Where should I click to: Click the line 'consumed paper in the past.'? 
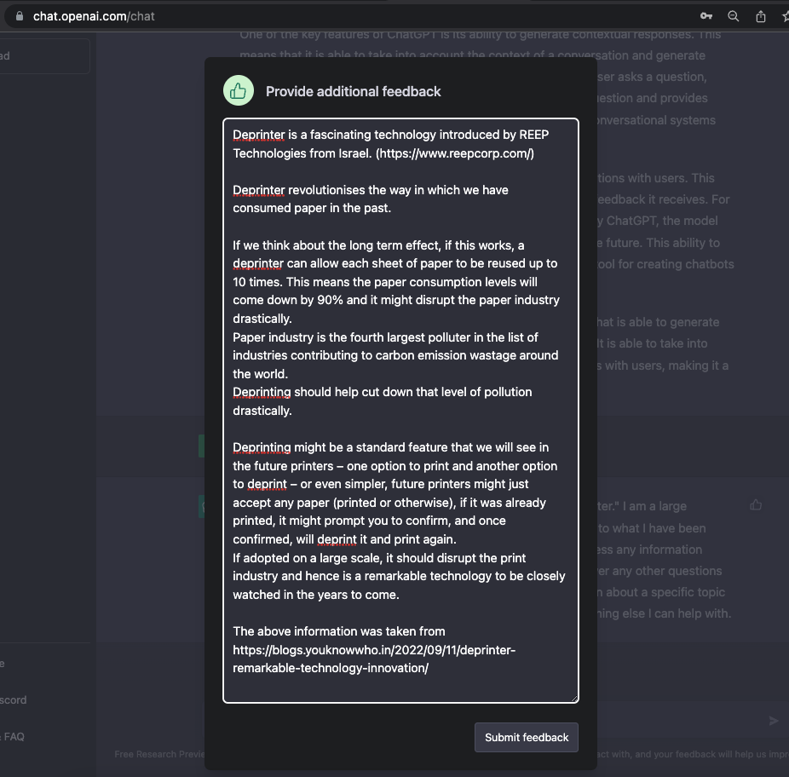(x=312, y=208)
